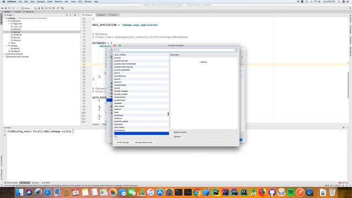The image size is (352, 198).
Task: Select views.py in project tree
Action: click(16, 40)
